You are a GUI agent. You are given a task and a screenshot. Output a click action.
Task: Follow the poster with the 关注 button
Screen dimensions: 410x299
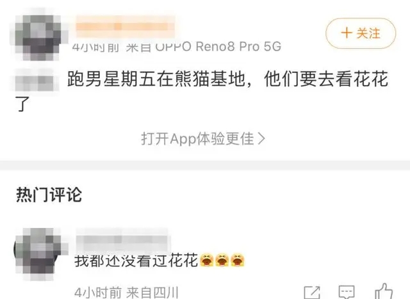click(x=361, y=33)
